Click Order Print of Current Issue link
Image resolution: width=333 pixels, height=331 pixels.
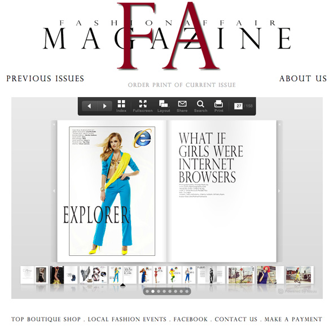click(x=182, y=85)
